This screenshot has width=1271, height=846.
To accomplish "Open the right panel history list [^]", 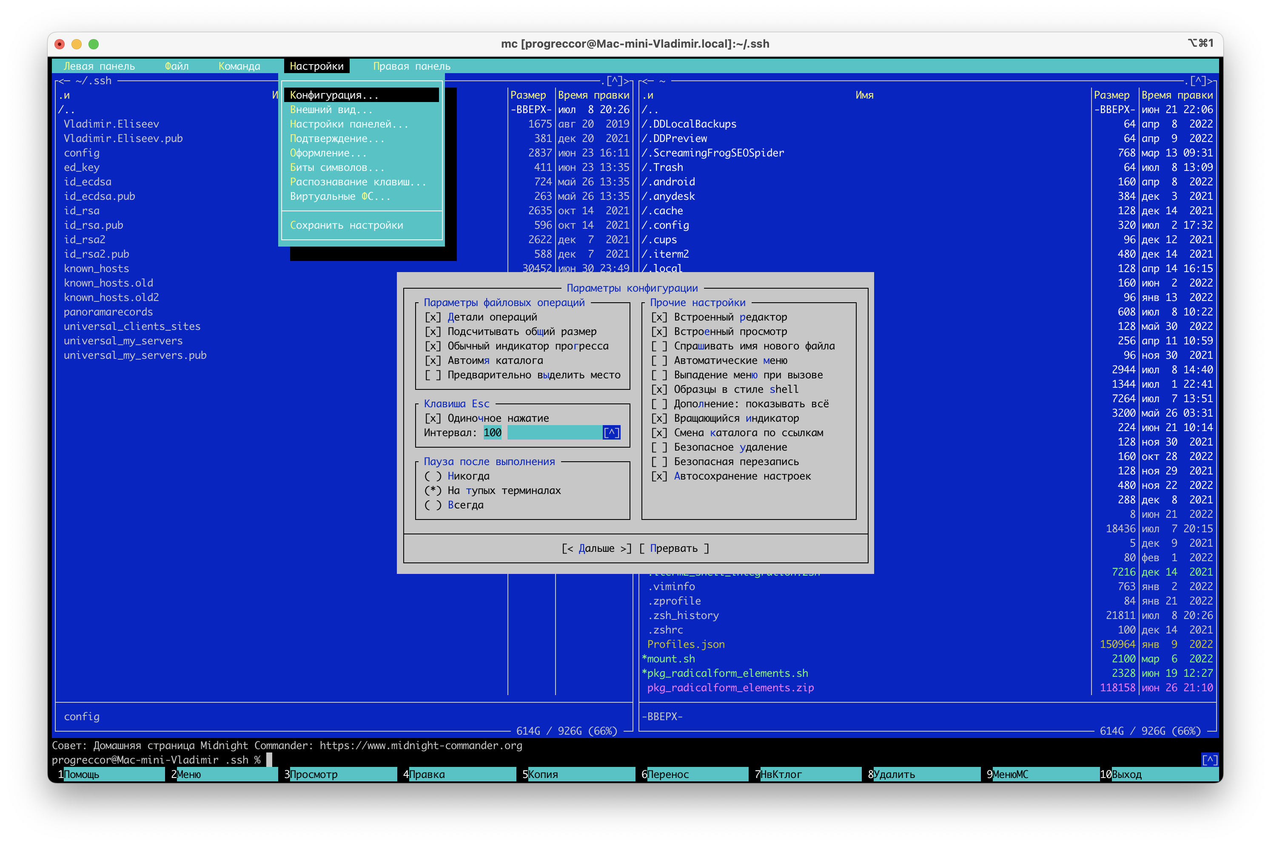I will point(1197,81).
